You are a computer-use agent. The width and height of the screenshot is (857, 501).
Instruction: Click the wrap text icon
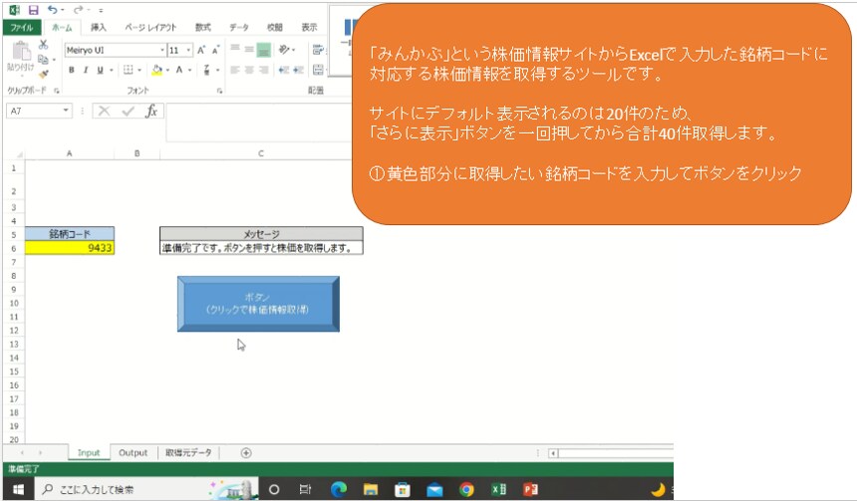[318, 50]
